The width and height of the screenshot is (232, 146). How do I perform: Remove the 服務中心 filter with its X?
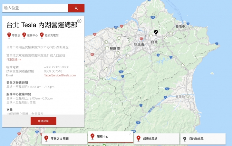(x=130, y=134)
